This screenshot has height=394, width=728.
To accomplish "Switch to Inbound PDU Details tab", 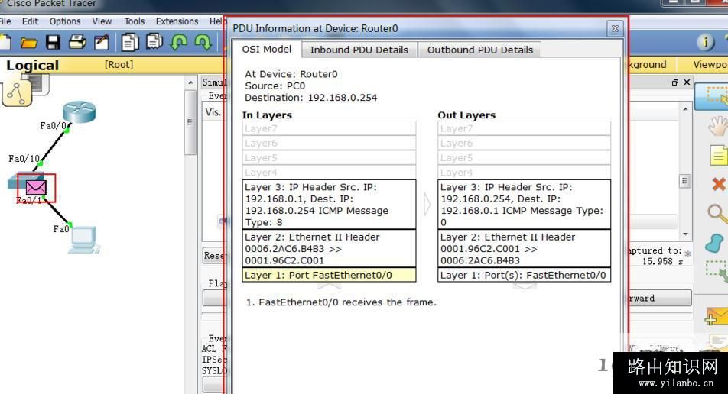I will coord(359,50).
